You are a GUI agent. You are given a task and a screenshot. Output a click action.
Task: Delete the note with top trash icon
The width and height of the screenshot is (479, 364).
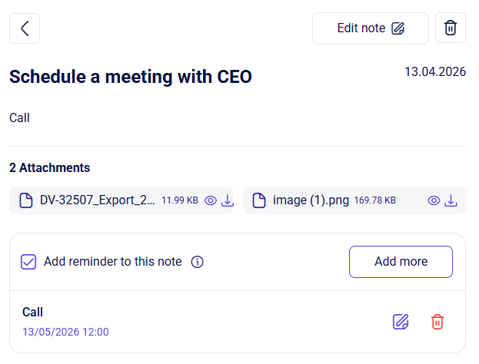coord(451,28)
